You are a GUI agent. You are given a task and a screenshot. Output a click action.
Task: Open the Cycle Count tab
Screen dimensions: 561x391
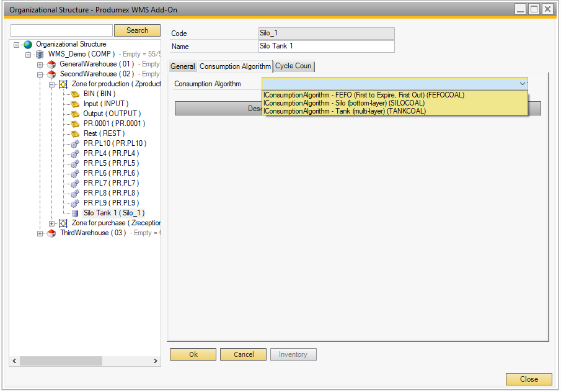coord(294,66)
